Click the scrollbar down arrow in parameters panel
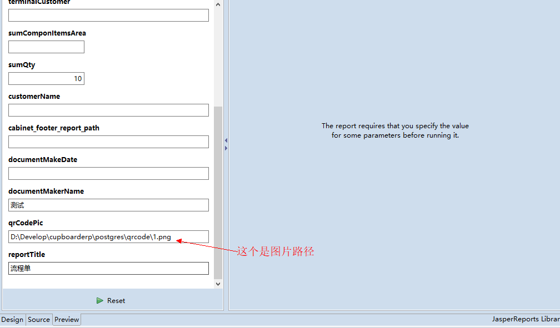Image resolution: width=560 pixels, height=328 pixels. pyautogui.click(x=218, y=284)
